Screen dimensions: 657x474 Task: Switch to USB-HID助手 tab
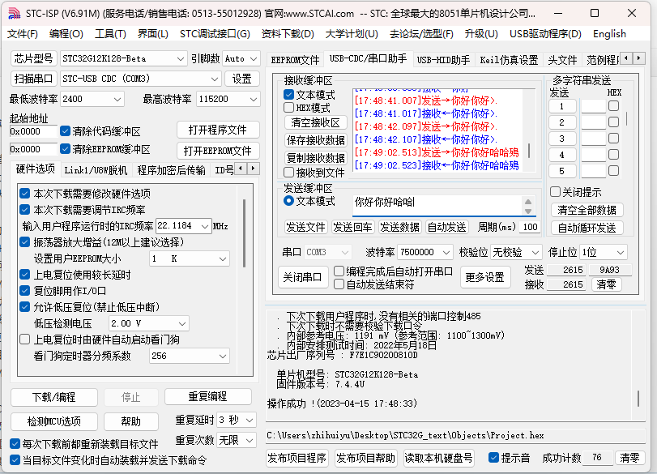pyautogui.click(x=443, y=60)
